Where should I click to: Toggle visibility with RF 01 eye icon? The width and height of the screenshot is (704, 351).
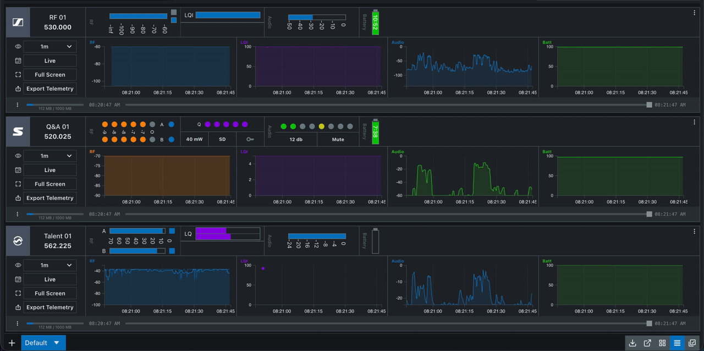click(17, 46)
